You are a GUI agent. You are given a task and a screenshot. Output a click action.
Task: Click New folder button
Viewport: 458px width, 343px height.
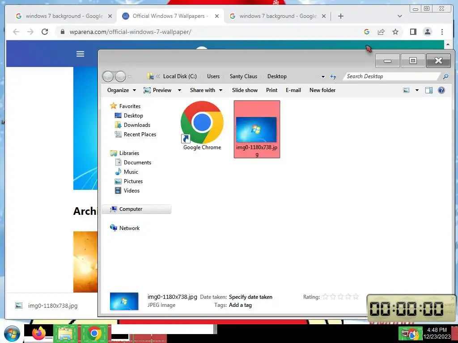point(322,90)
